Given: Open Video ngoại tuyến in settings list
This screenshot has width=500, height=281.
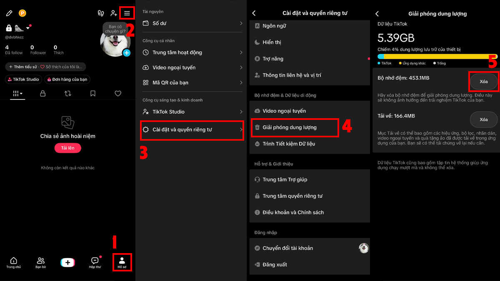Looking at the screenshot, I should click(310, 111).
